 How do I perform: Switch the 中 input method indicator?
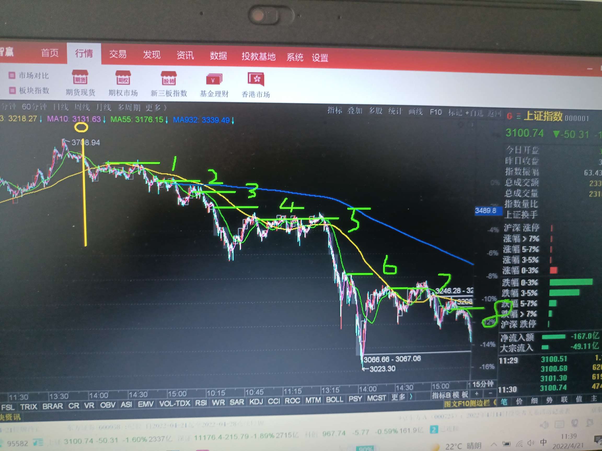click(543, 442)
